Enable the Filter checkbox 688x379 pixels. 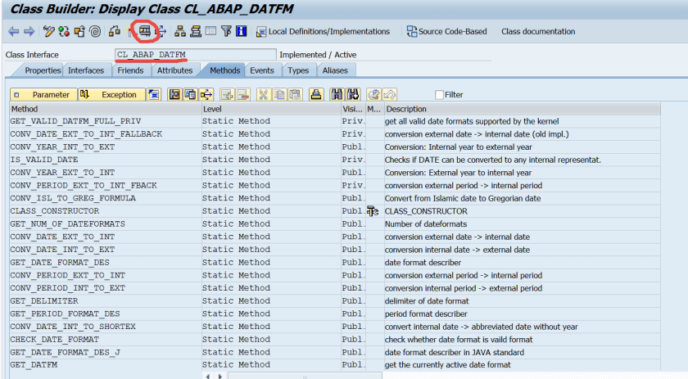point(439,95)
